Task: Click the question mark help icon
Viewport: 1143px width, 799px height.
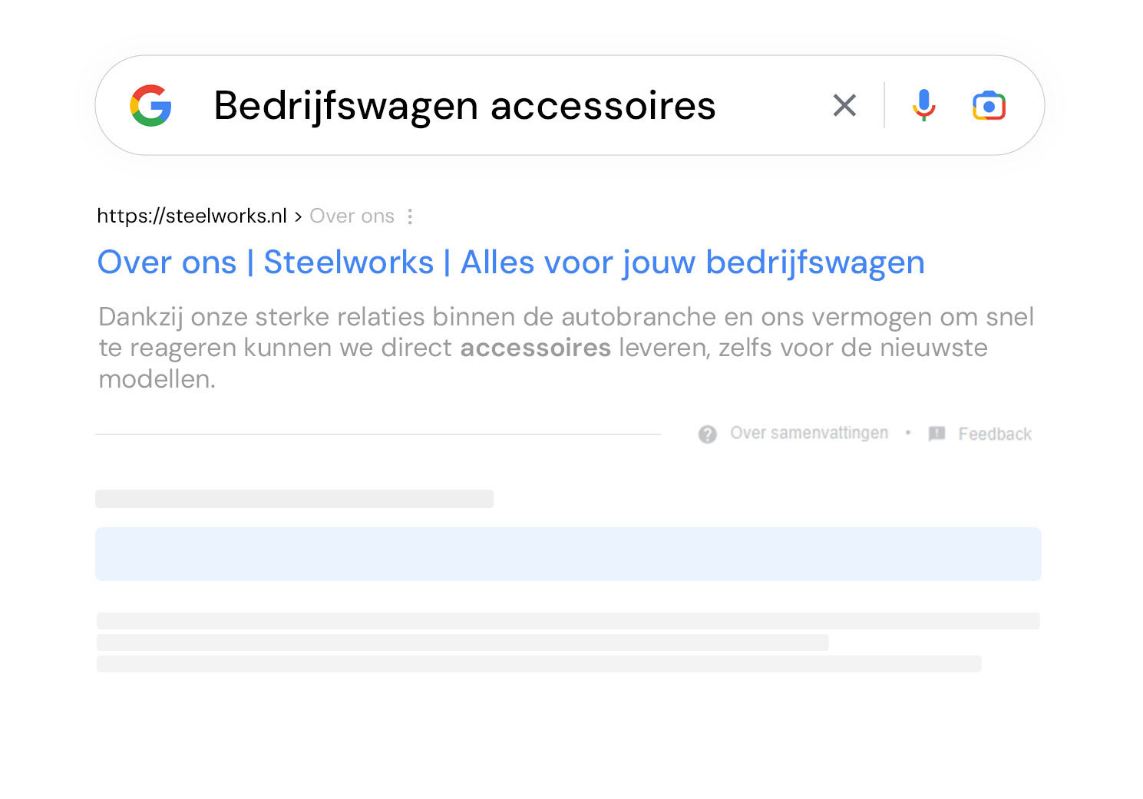Action: pos(707,434)
